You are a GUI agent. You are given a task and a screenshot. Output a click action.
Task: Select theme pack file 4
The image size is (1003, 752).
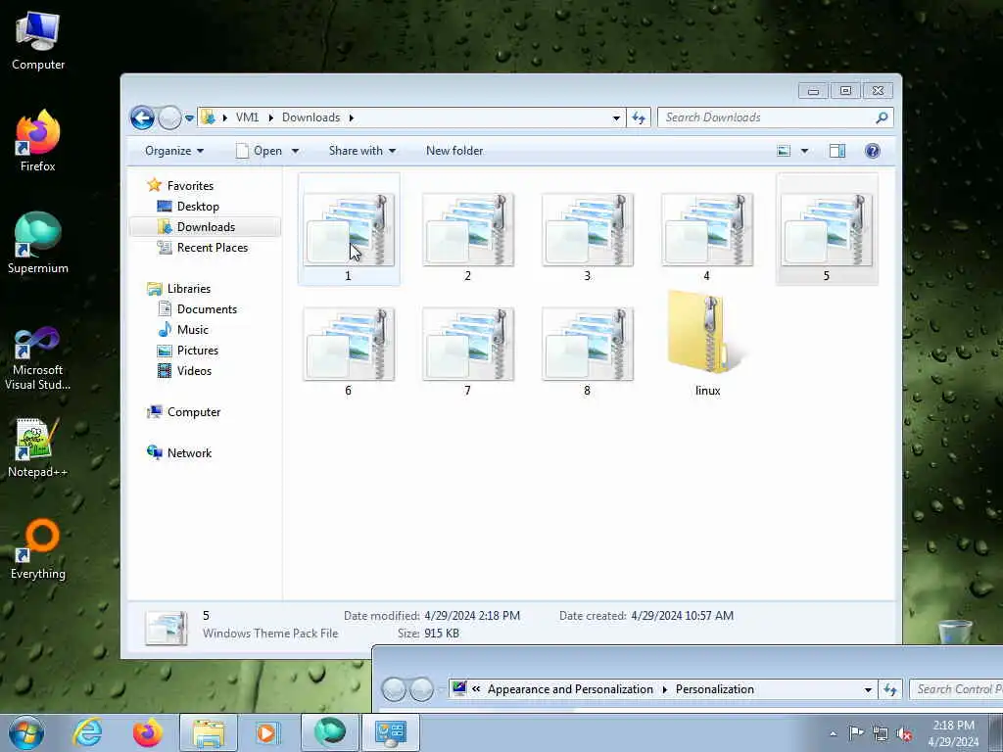coord(707,229)
